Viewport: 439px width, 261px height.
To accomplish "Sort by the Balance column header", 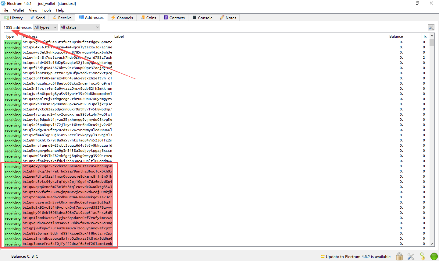I will pos(404,37).
